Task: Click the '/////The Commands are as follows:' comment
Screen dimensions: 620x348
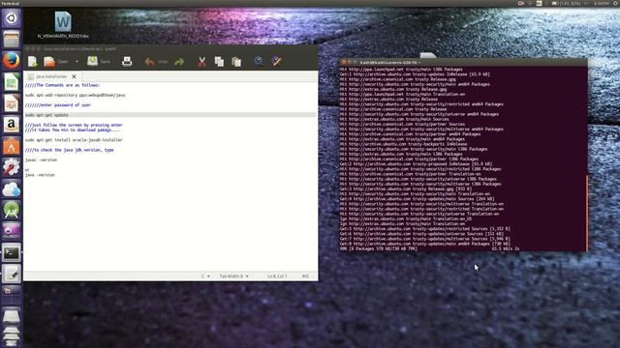Action: point(62,85)
